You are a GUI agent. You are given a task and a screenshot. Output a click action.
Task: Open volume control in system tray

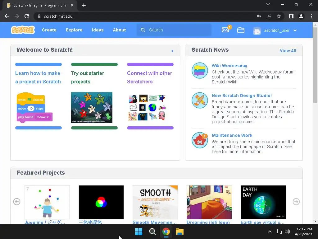[287, 232]
